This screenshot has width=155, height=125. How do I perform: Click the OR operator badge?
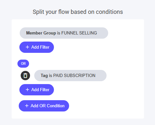point(23,63)
